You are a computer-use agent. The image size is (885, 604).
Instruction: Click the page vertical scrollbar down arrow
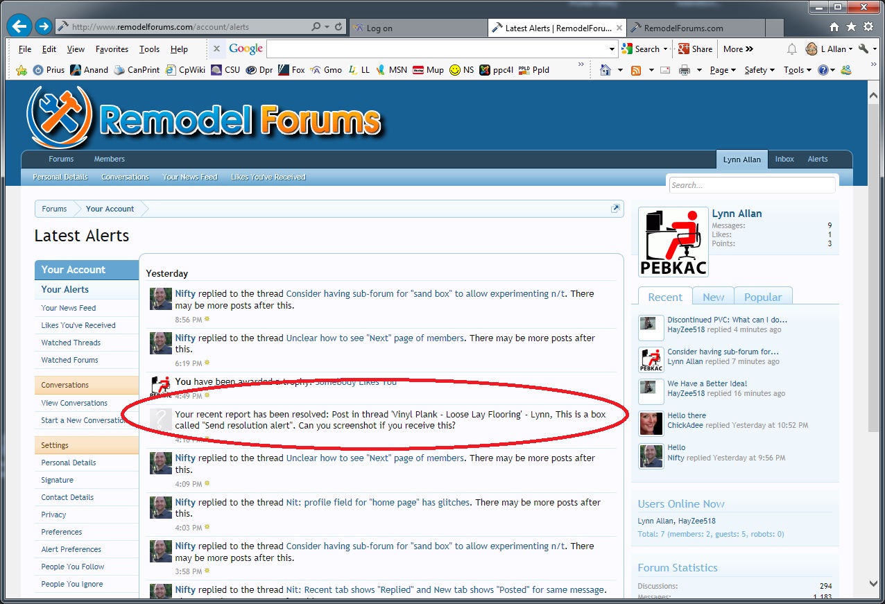coord(873,584)
